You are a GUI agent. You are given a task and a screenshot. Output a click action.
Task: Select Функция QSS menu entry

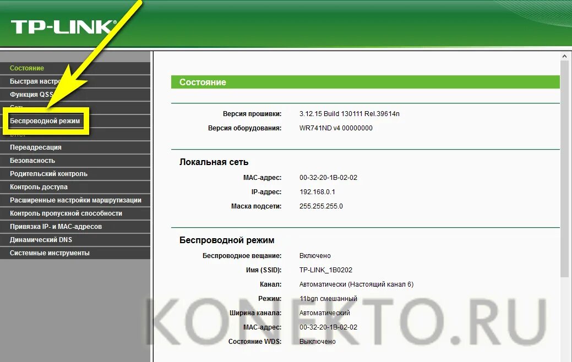coord(75,95)
